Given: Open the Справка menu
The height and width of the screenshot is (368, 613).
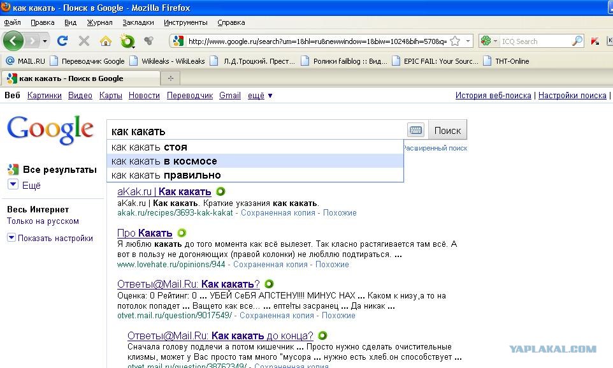Looking at the screenshot, I should (231, 22).
